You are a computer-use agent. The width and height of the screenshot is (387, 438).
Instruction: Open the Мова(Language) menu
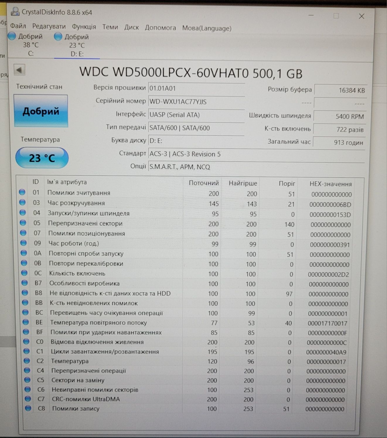207,28
